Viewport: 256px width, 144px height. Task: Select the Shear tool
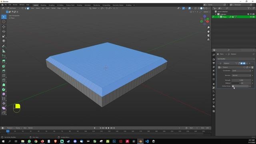tap(4, 108)
